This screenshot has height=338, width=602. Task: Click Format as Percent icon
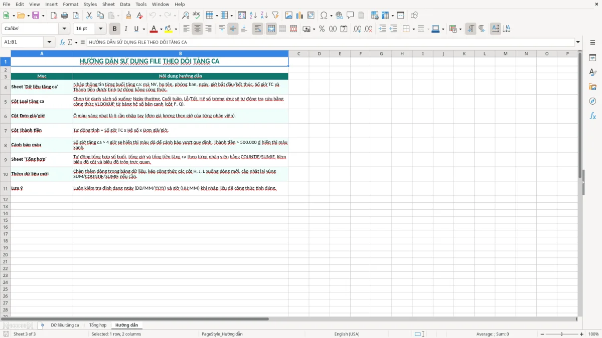[322, 29]
